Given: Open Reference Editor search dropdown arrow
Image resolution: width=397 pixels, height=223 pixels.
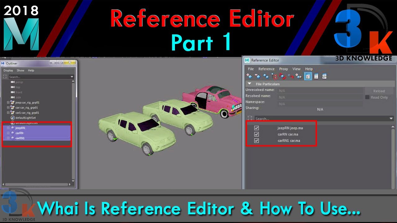Looking at the screenshot, I should tap(391, 119).
